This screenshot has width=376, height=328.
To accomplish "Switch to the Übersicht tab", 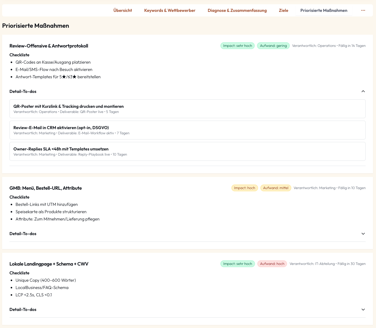I will [123, 10].
